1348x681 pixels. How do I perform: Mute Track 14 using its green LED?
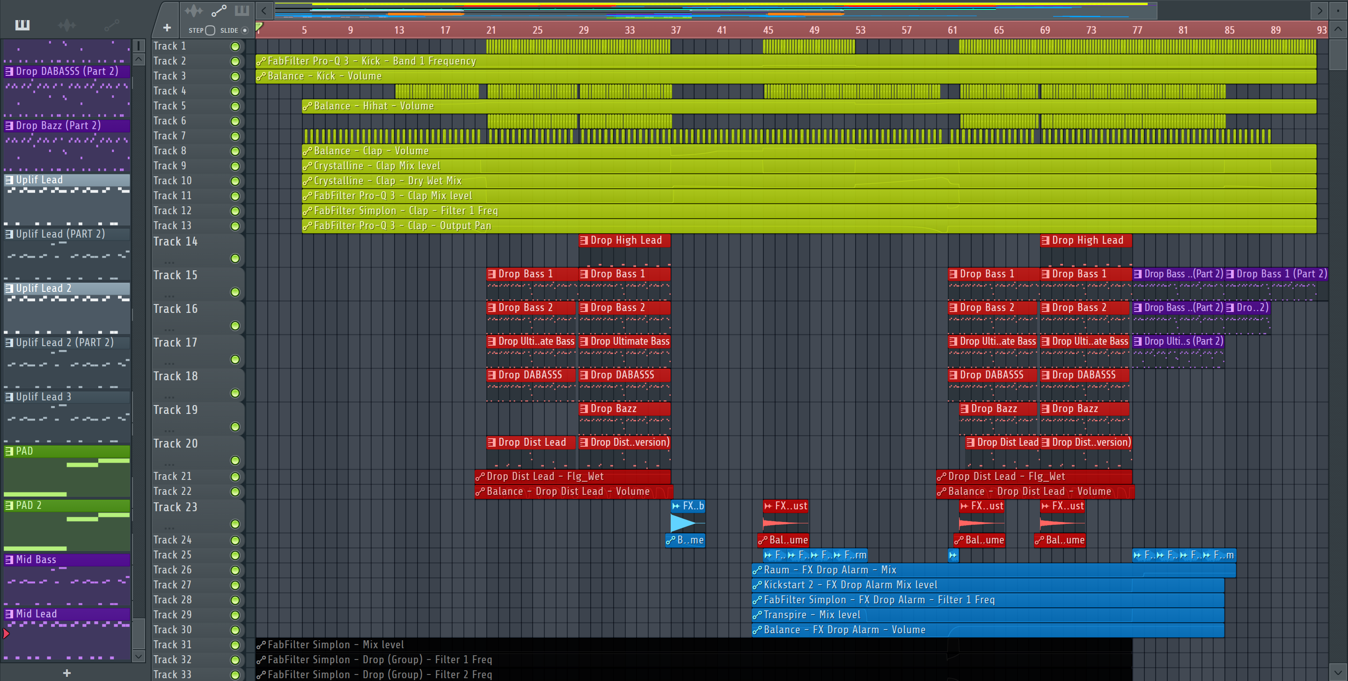coord(235,258)
